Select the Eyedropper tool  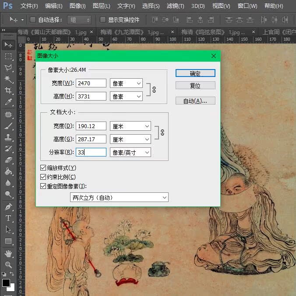8,102
